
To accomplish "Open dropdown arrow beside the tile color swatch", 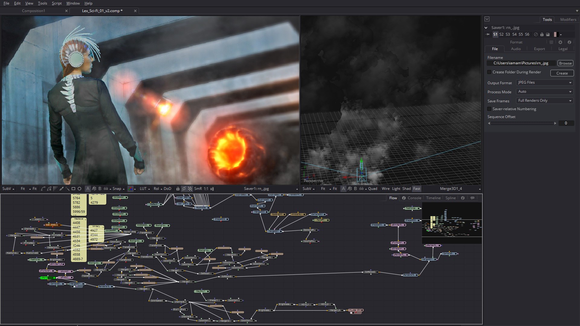I will click(561, 35).
